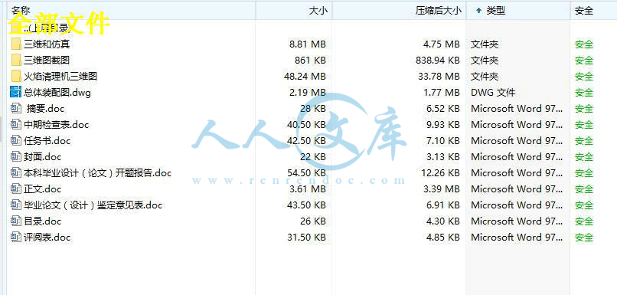Image resolution: width=617 pixels, height=295 pixels.
Task: Select the file 本科毕业设计（论文）开题报告.doc
Action: (x=97, y=173)
